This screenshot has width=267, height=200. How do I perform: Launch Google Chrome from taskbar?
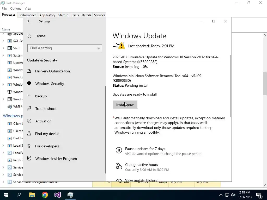(45, 195)
